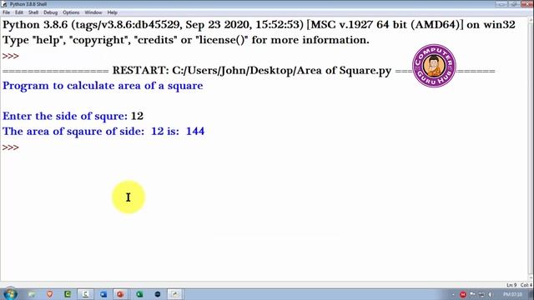Switch to the active Camtasia recorder taskbar button
534x300 pixels.
tap(85, 294)
